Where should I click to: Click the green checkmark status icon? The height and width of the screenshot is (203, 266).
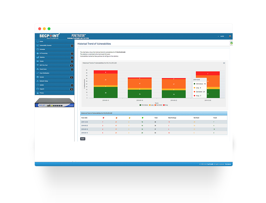tap(232, 43)
